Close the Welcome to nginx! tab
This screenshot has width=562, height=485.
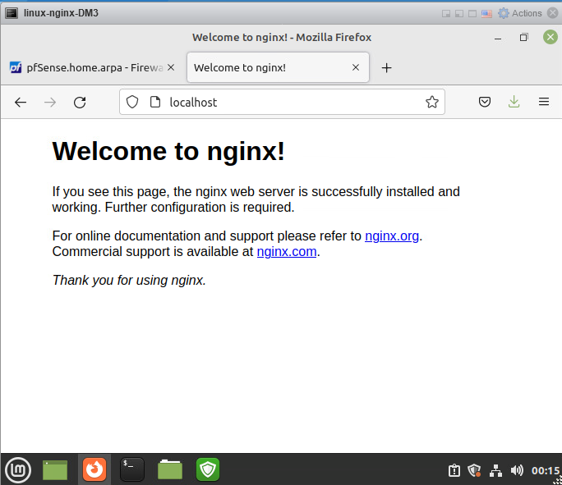tap(356, 68)
